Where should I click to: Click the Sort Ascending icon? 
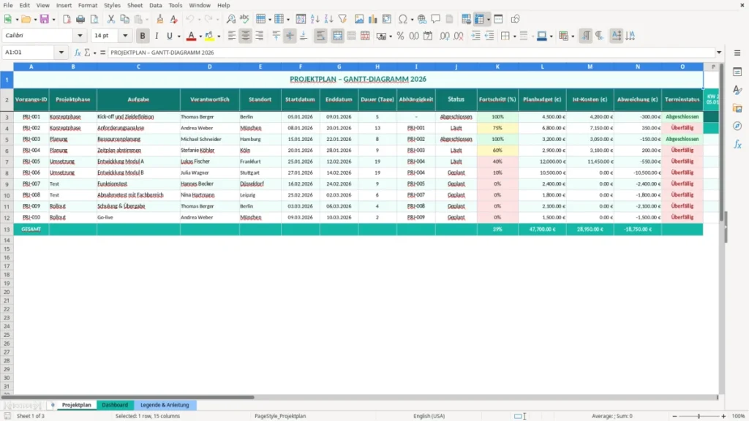click(315, 19)
